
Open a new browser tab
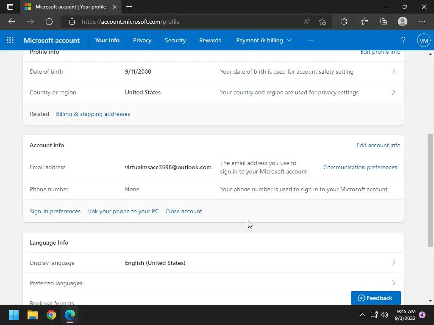[x=129, y=7]
